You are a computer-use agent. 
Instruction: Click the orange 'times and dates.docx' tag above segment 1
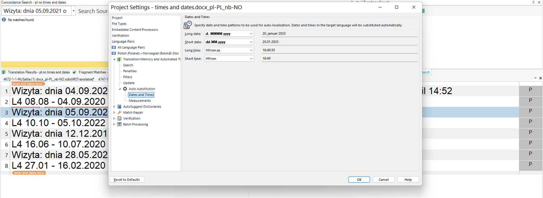click(x=28, y=84)
